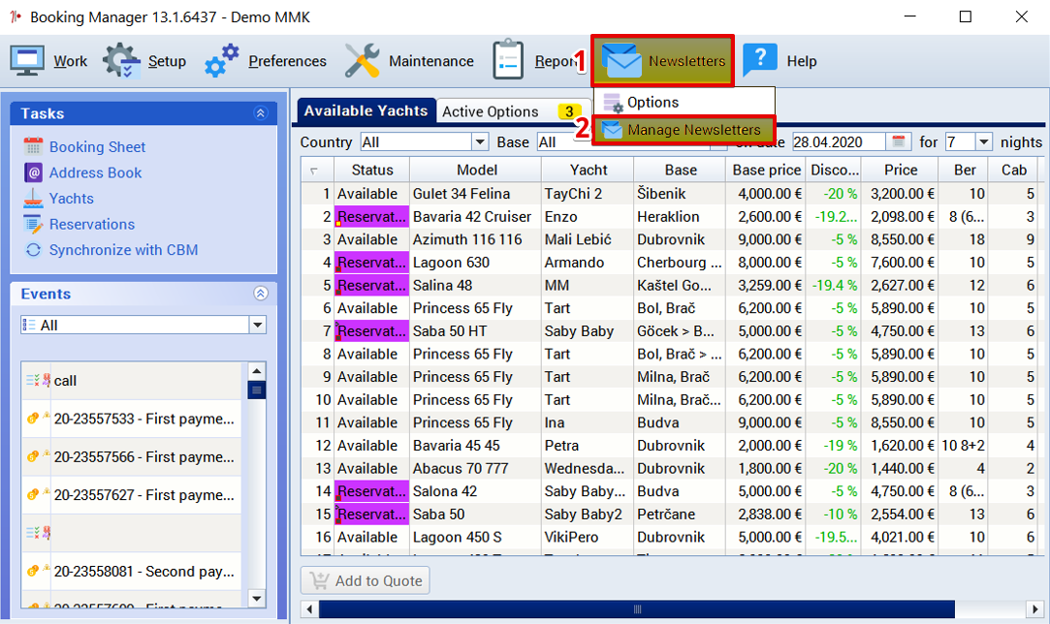
Task: Open Maintenance wrench and screwdriver icon
Action: (x=363, y=61)
